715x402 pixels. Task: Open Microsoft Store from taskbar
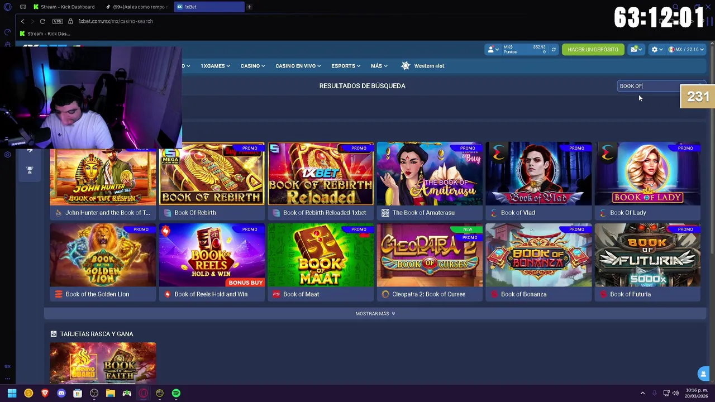78,393
